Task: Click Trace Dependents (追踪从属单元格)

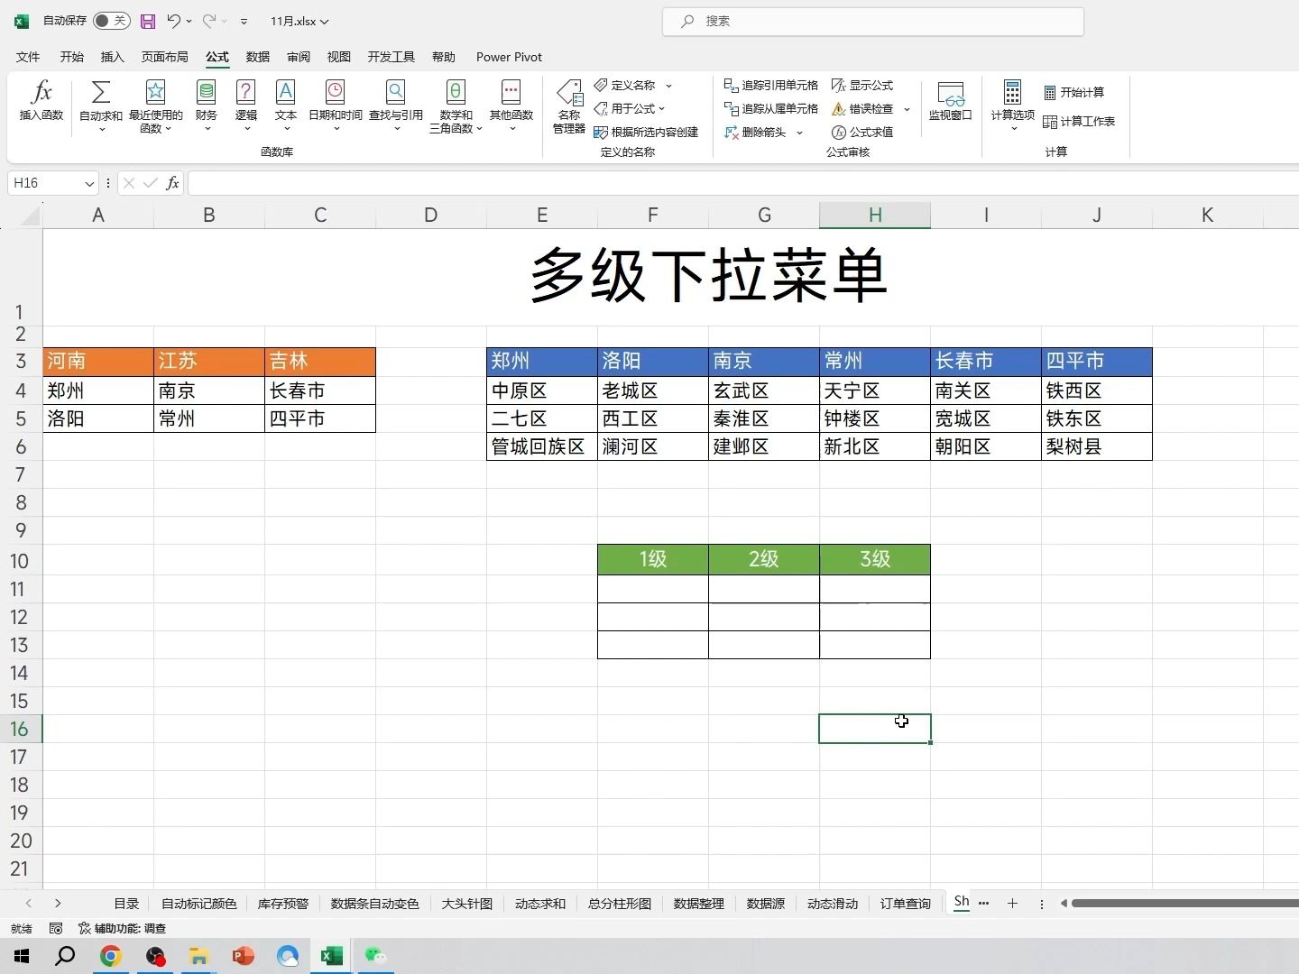Action: click(771, 108)
